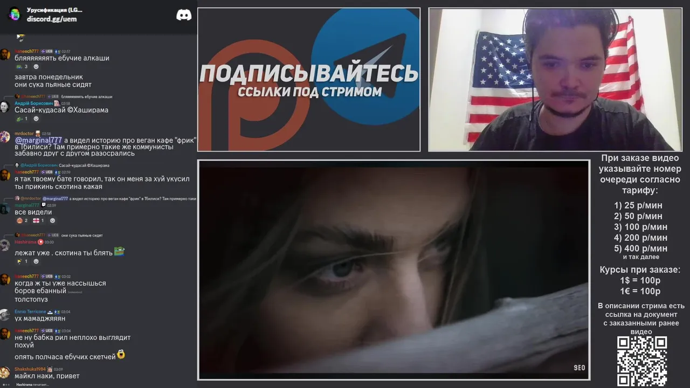Open the username Hashirama at 03:00
This screenshot has height=388, width=690.
click(25, 242)
